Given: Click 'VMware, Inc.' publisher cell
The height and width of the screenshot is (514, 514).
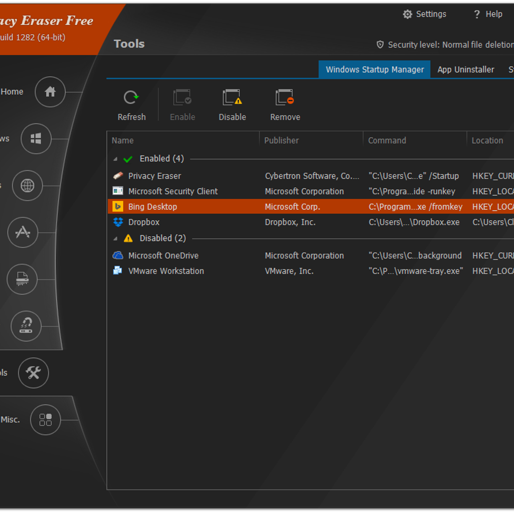Looking at the screenshot, I should [289, 271].
